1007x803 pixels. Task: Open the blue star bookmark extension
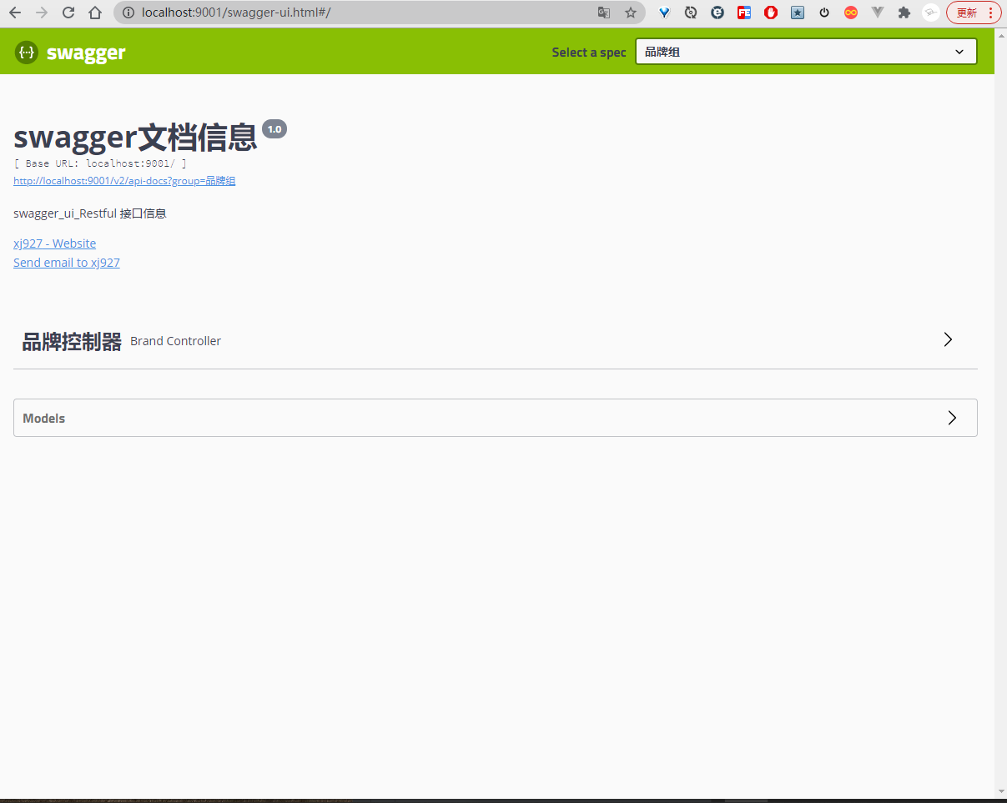[798, 13]
